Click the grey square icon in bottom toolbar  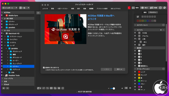point(59,88)
